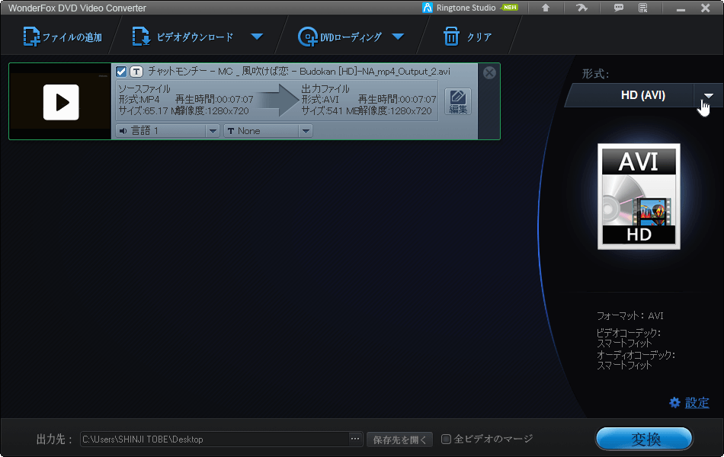Close the WonderFox window
Screen dimensions: 724x457
pos(705,8)
